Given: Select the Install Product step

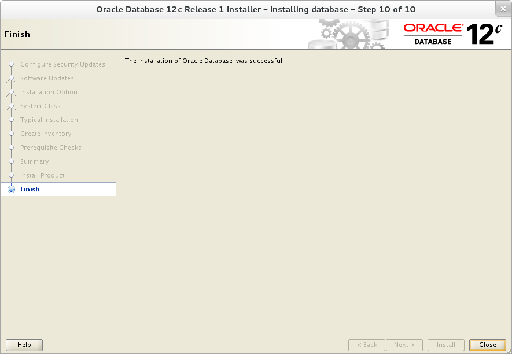Looking at the screenshot, I should coord(42,175).
